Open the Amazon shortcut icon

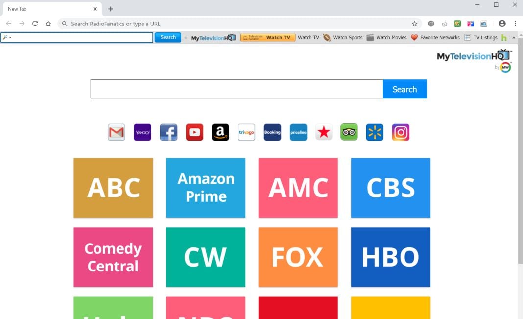click(220, 132)
